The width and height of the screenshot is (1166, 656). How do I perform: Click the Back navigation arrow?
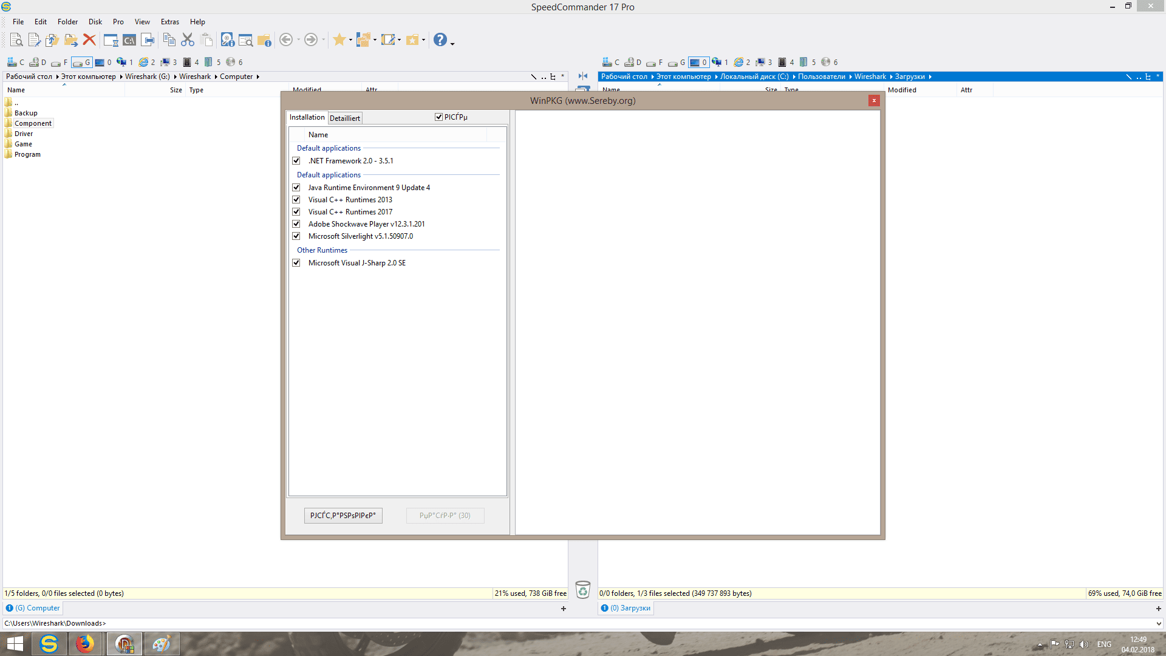(x=285, y=40)
